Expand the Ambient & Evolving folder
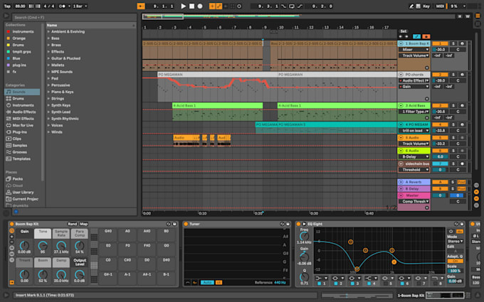Image resolution: width=484 pixels, height=302 pixels. (48, 31)
